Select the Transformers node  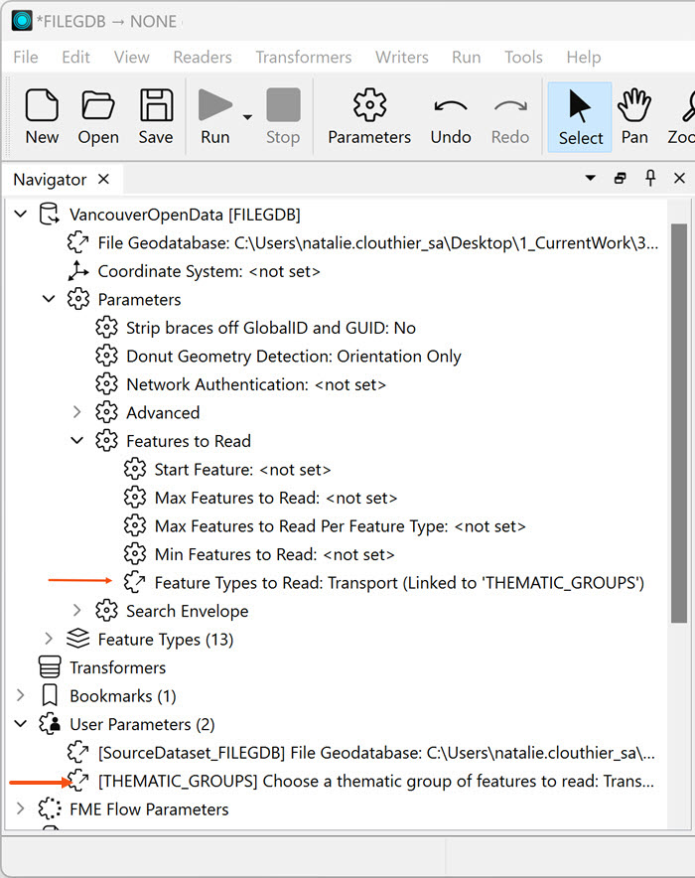coord(117,667)
